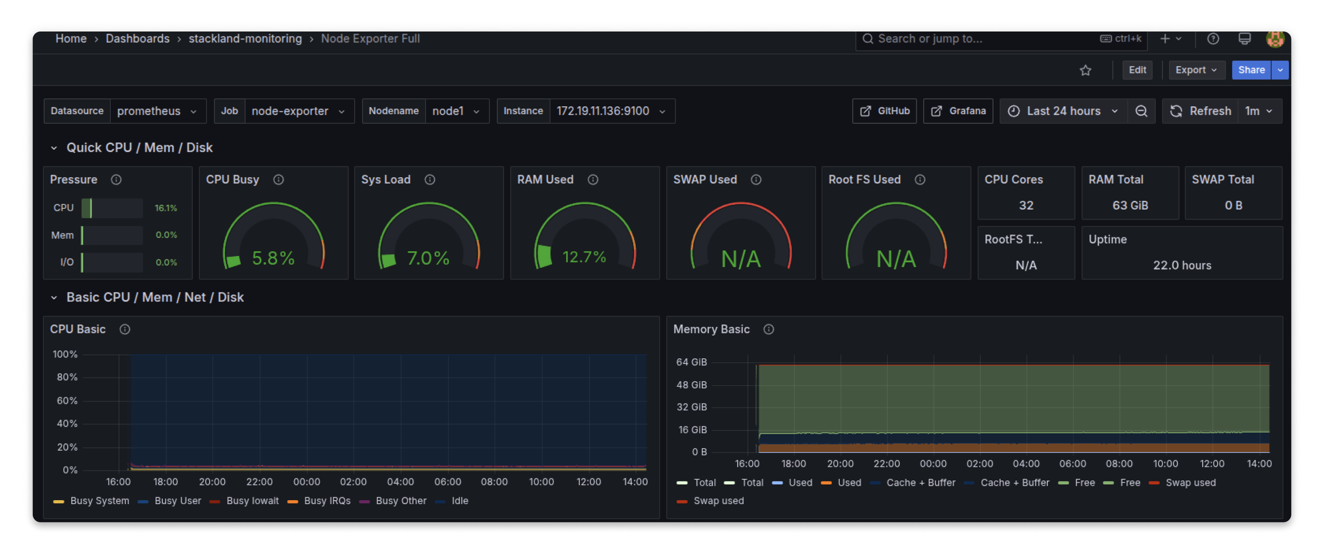The height and width of the screenshot is (554, 1324).
Task: Open the Share options dropdown arrow
Action: coord(1280,70)
